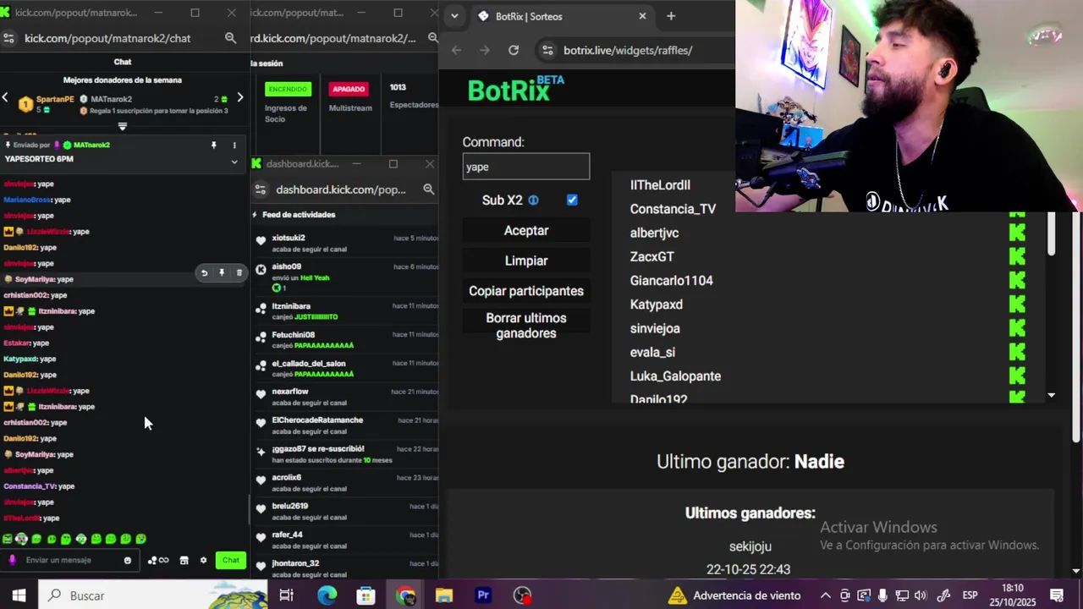Open Premiere Pro from the taskbar
1083x609 pixels.
tap(483, 595)
